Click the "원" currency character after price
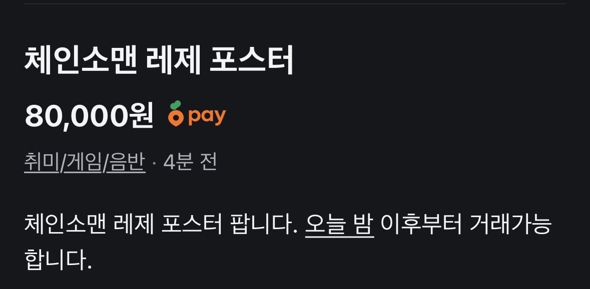The height and width of the screenshot is (289, 590). [x=142, y=115]
